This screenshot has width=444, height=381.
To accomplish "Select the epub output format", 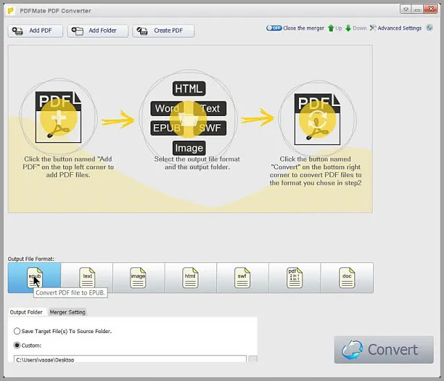I will [34, 278].
